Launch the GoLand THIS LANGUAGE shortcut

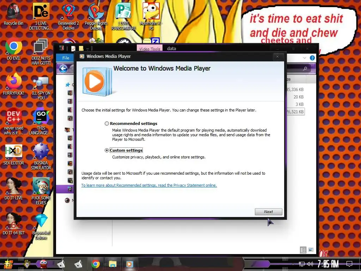tap(41, 121)
